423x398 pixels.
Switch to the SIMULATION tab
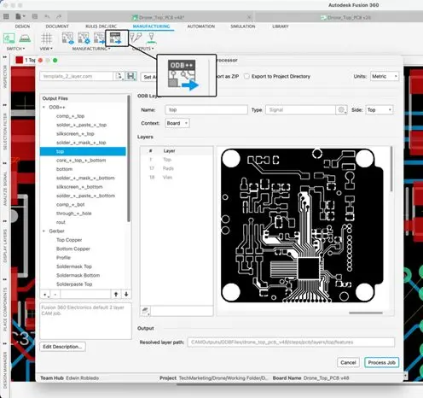[243, 26]
